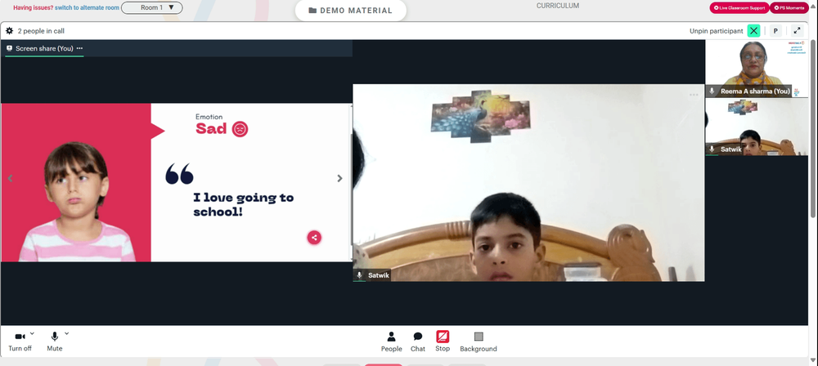Image resolution: width=818 pixels, height=366 pixels.
Task: Click the Screen share (You) label
Action: click(44, 48)
